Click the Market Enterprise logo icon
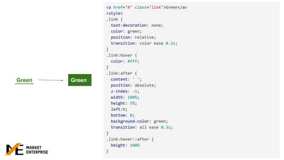 (x=14, y=149)
